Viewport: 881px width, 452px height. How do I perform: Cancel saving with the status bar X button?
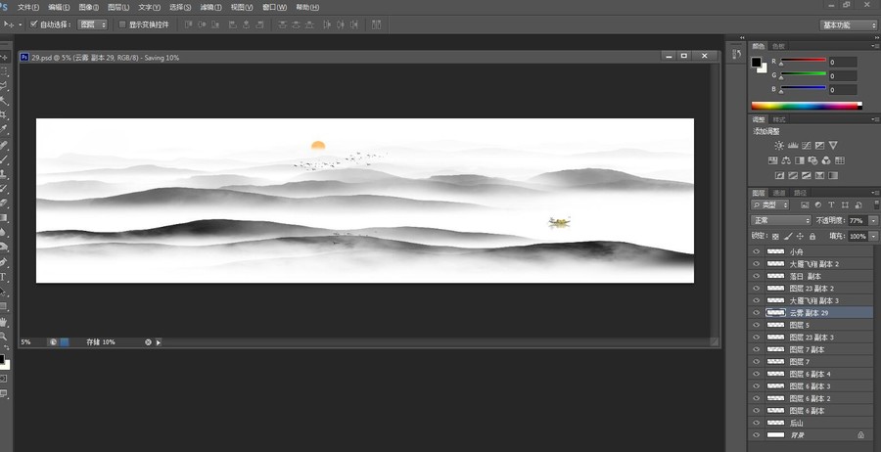tap(148, 342)
